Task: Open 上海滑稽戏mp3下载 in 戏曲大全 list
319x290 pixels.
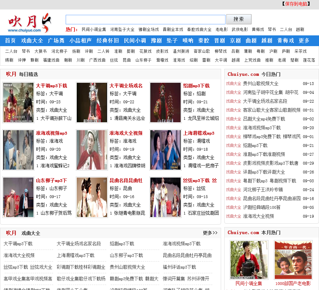Action: [x=75, y=255]
